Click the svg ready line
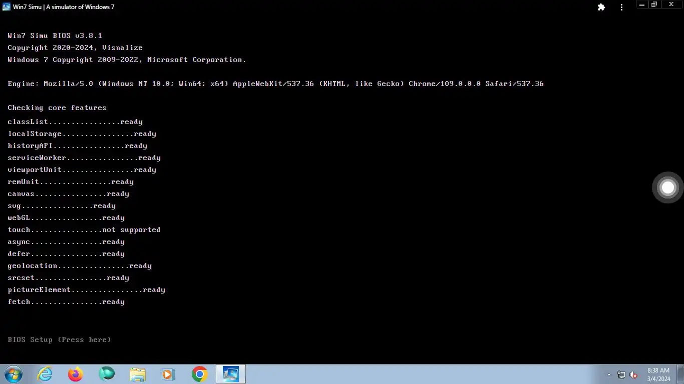The height and width of the screenshot is (384, 684). click(62, 205)
